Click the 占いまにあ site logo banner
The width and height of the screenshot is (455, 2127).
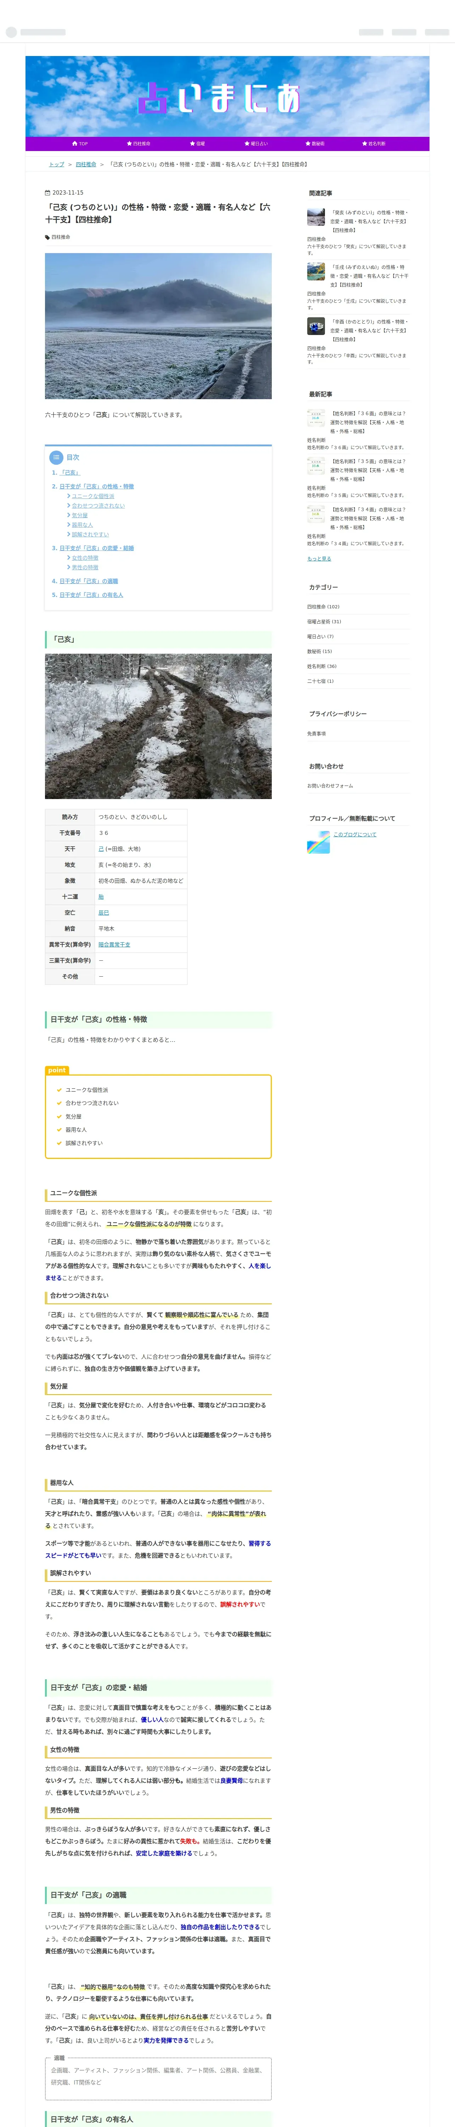(227, 97)
